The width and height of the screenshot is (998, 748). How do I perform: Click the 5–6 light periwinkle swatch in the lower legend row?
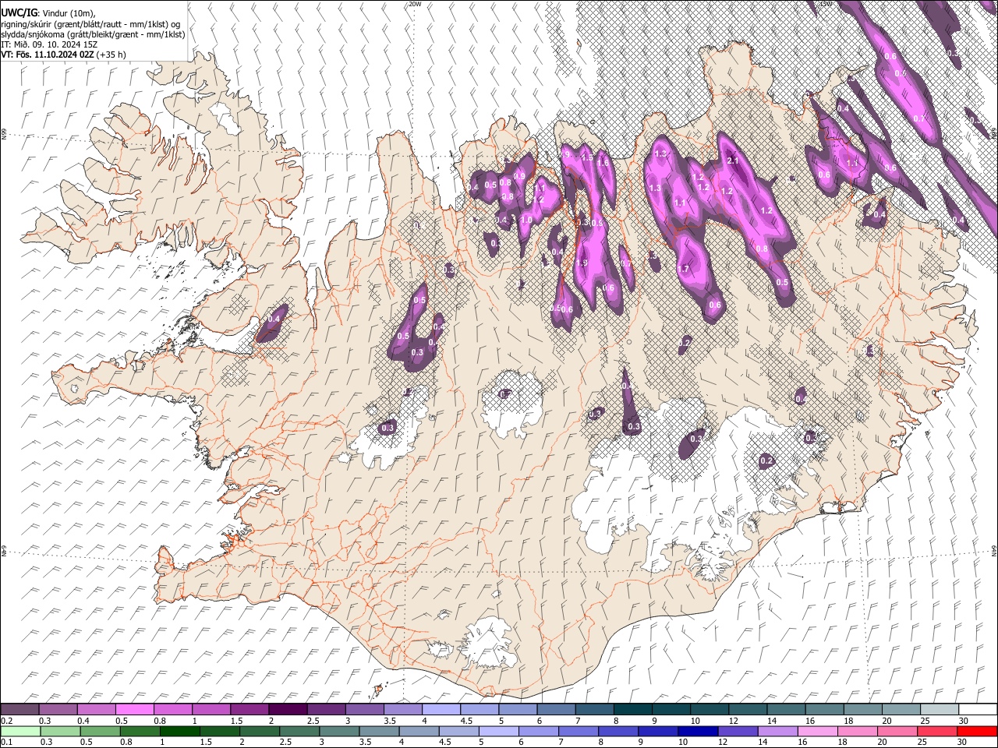(x=499, y=731)
